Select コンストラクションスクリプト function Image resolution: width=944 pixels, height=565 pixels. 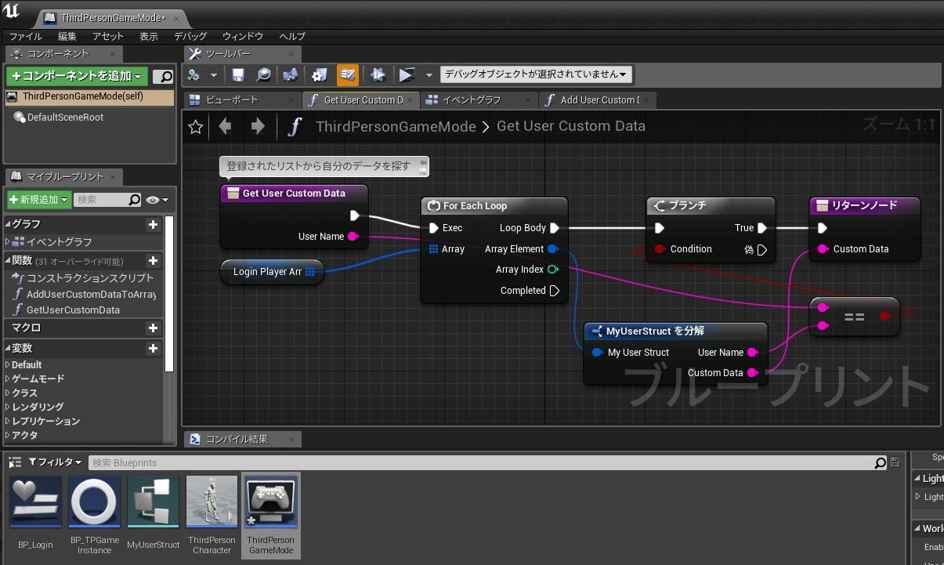[x=85, y=278]
